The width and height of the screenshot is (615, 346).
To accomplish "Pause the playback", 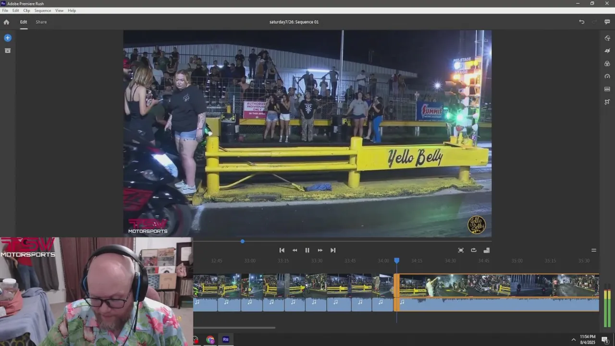I will 307,250.
